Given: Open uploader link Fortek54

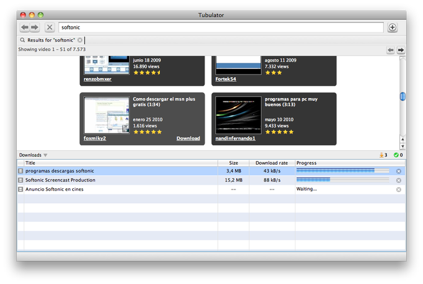Looking at the screenshot, I should (x=226, y=79).
